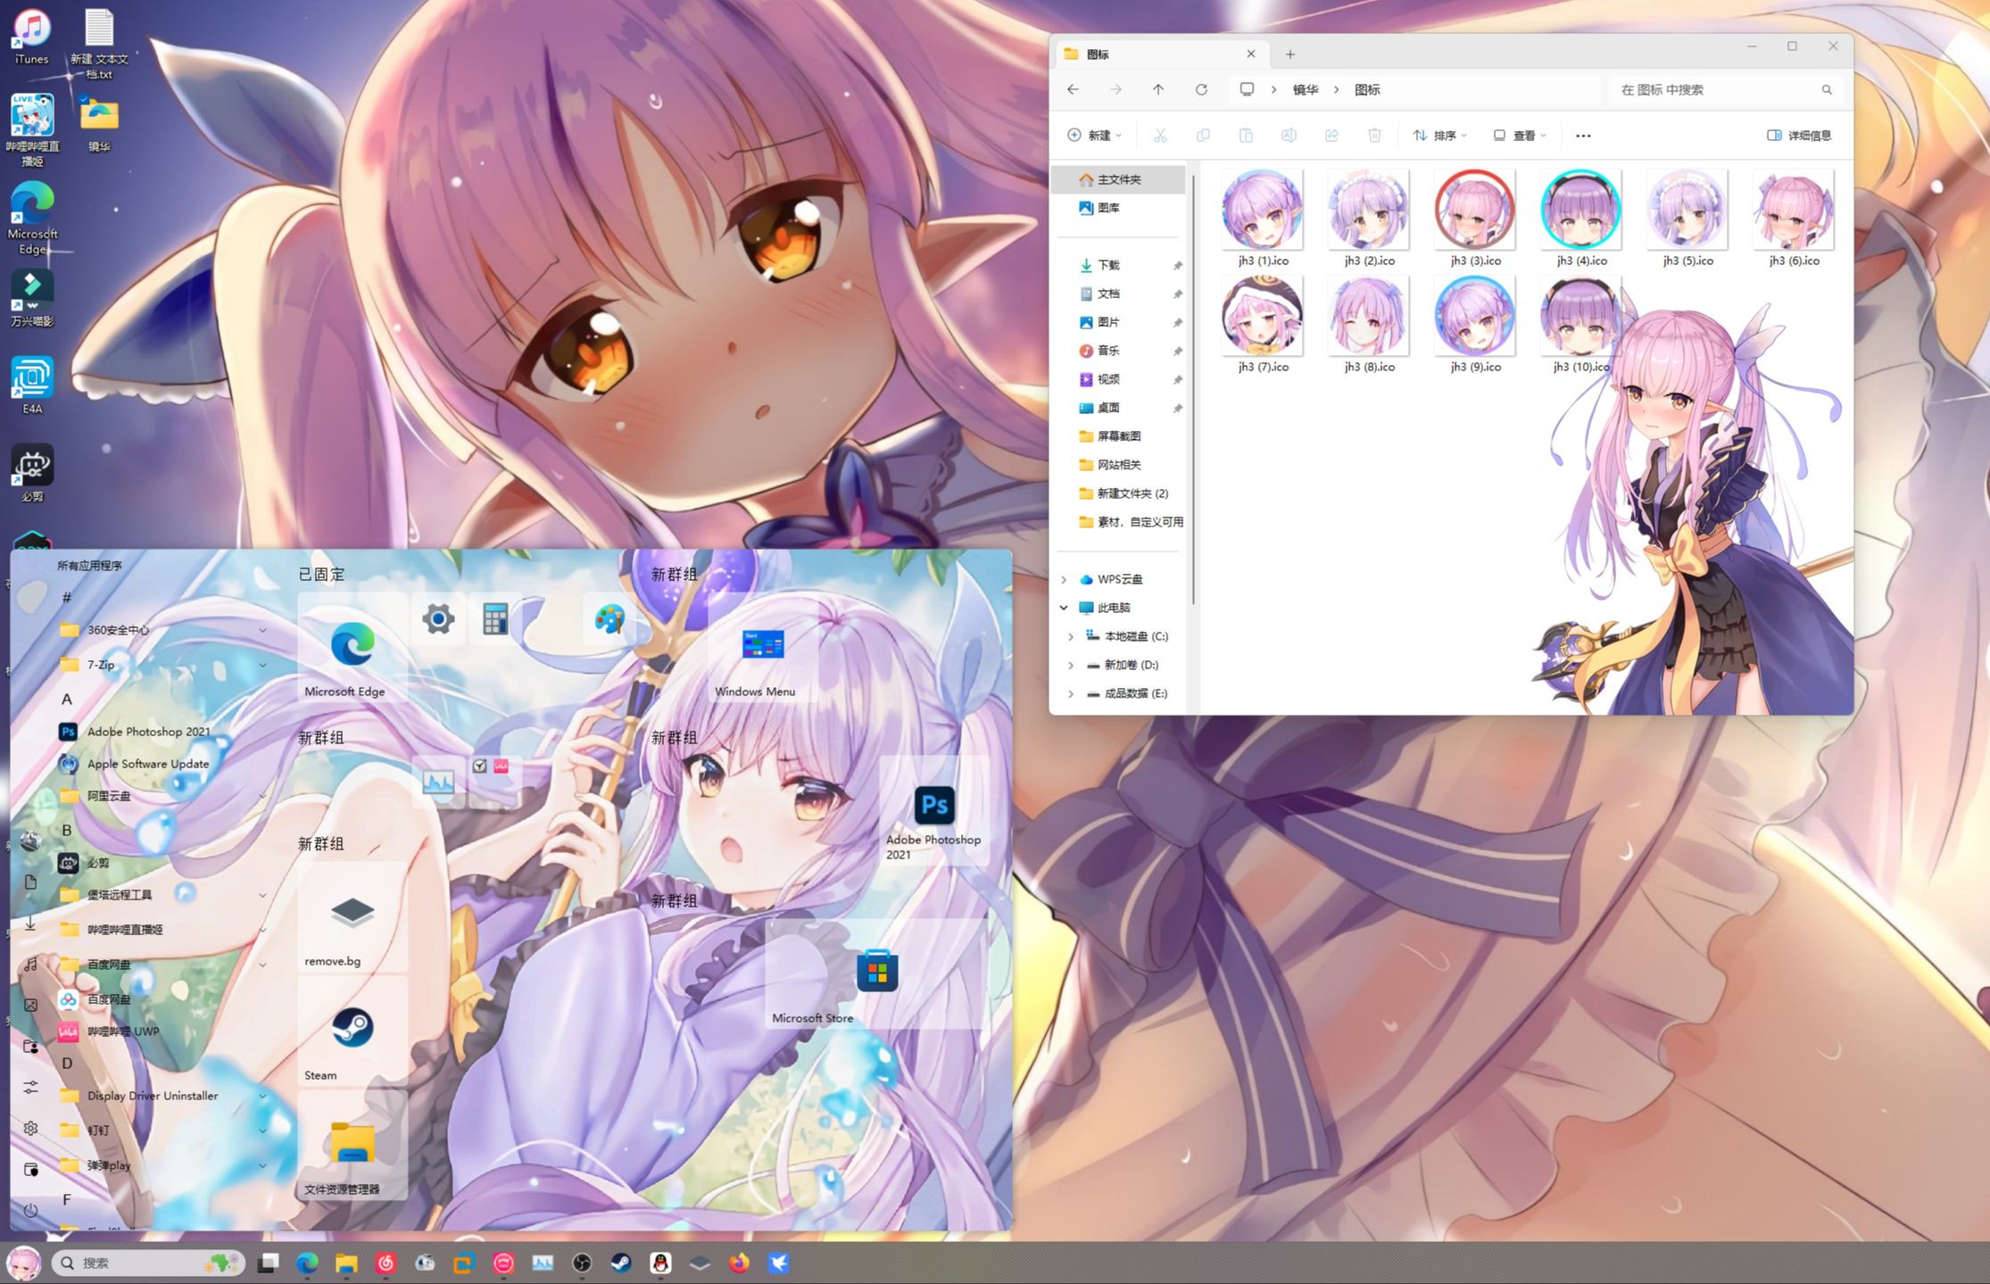Click the Task View icon on taskbar
This screenshot has width=1990, height=1284.
click(268, 1263)
